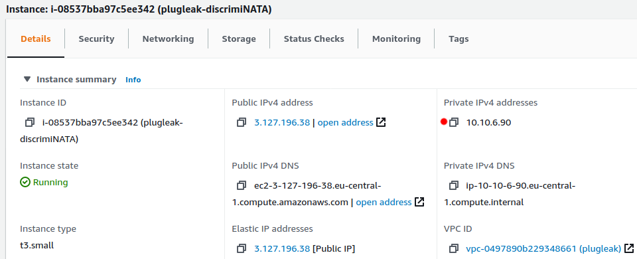Click external link icon beside Public DNS open address
This screenshot has width=637, height=259.
pos(419,202)
